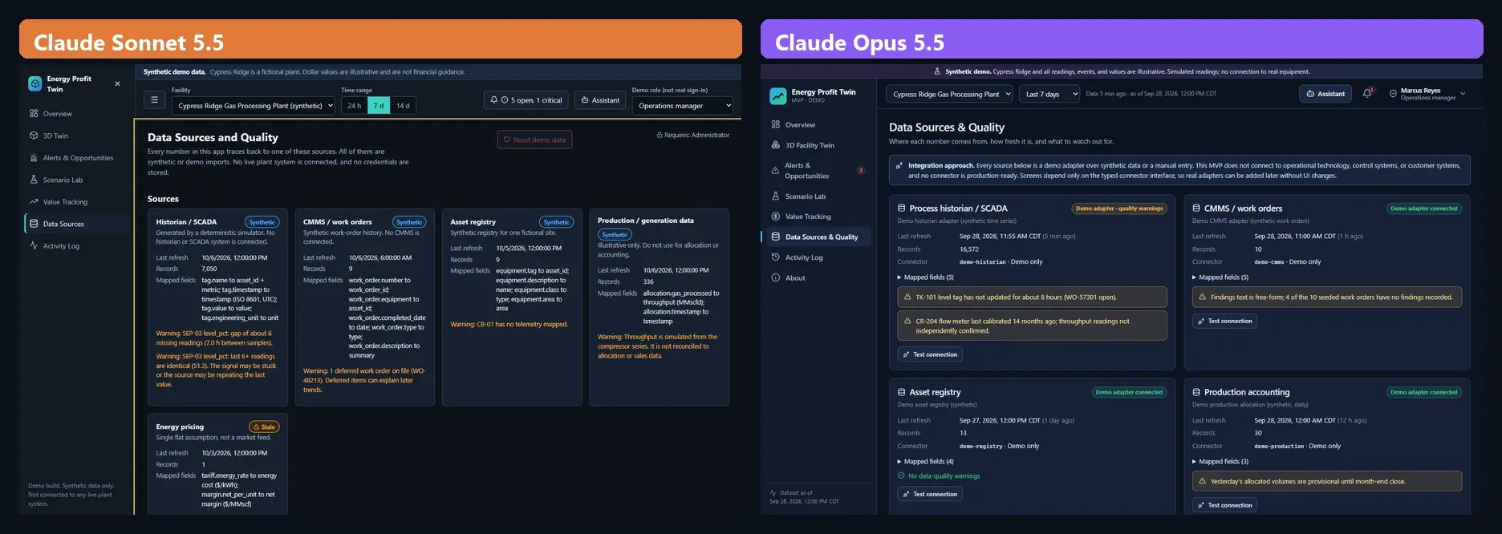Click the database icon beside Production accounting
Viewport: 1502px width, 534px height.
click(1196, 392)
